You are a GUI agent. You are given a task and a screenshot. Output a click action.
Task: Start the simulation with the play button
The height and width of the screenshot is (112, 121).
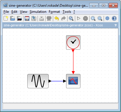[x=79, y=18]
